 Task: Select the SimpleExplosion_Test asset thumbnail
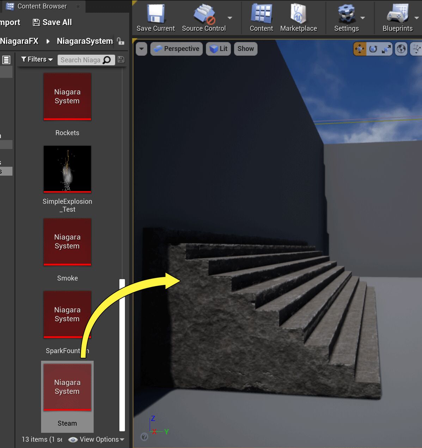click(x=67, y=169)
